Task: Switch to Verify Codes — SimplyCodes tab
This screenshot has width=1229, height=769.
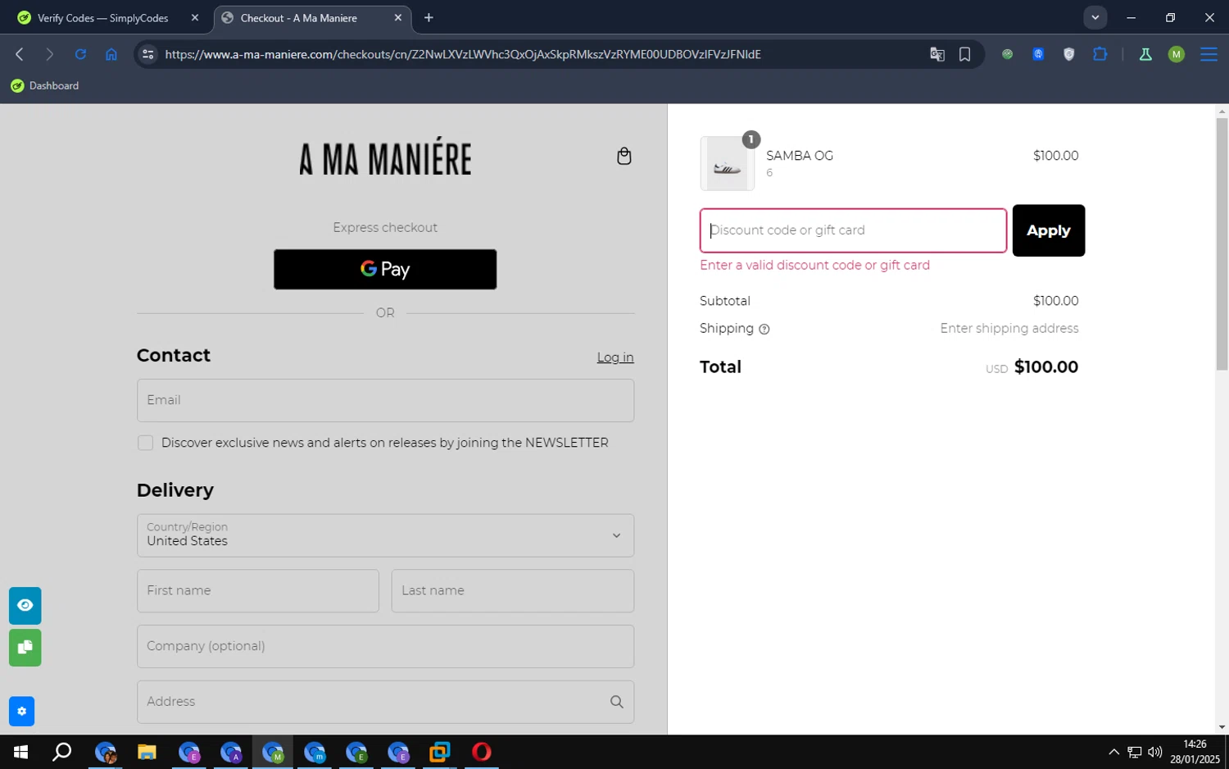Action: click(x=102, y=18)
